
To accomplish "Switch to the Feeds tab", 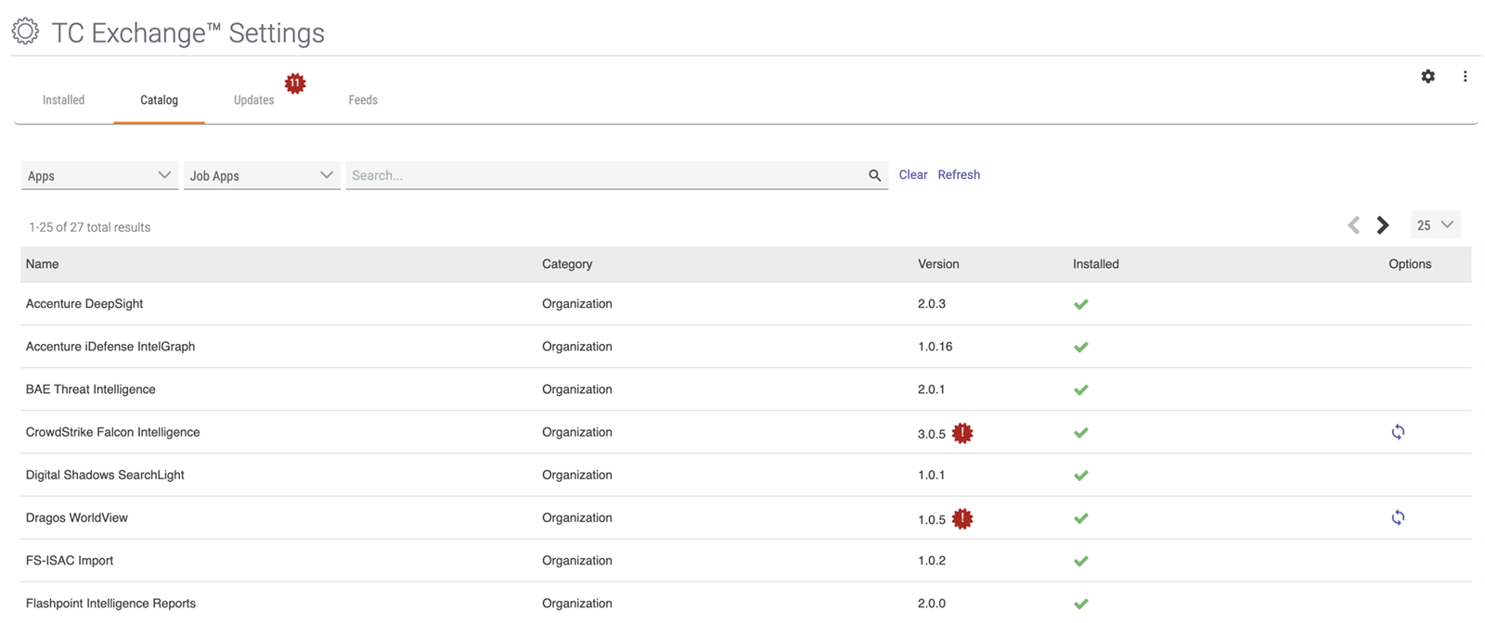I will 363,100.
